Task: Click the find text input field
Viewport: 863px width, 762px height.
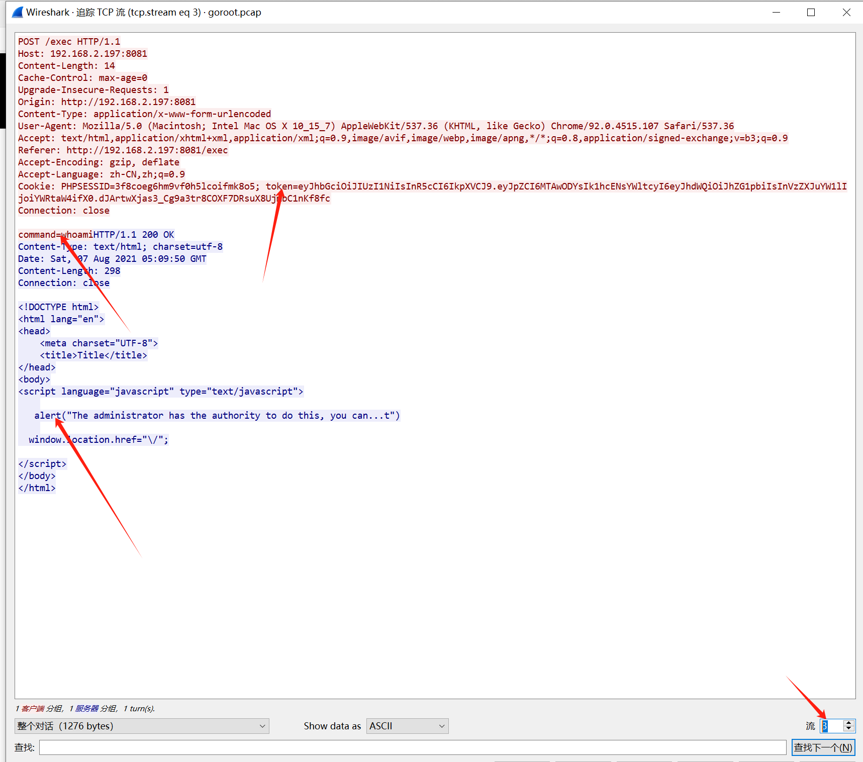Action: tap(413, 747)
